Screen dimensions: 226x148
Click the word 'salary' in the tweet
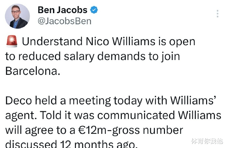pyautogui.click(x=79, y=56)
